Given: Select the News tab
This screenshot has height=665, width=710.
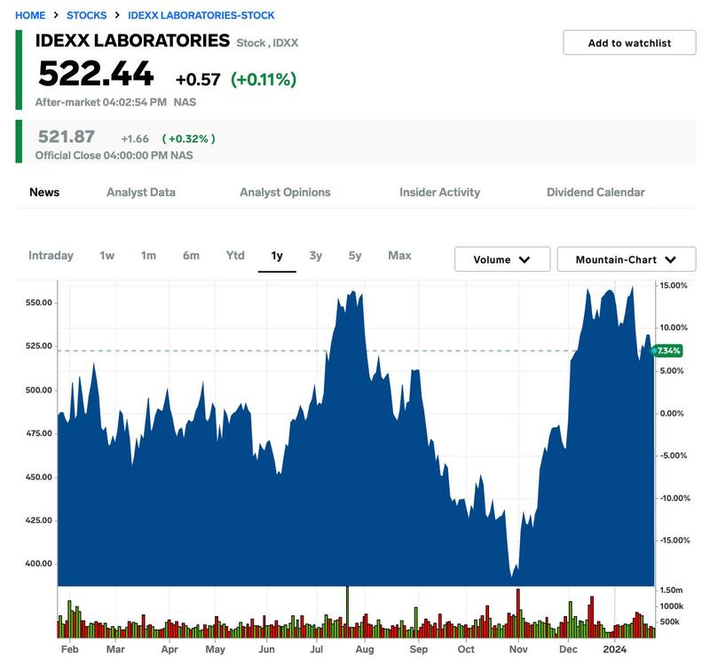Looking at the screenshot, I should click(44, 192).
